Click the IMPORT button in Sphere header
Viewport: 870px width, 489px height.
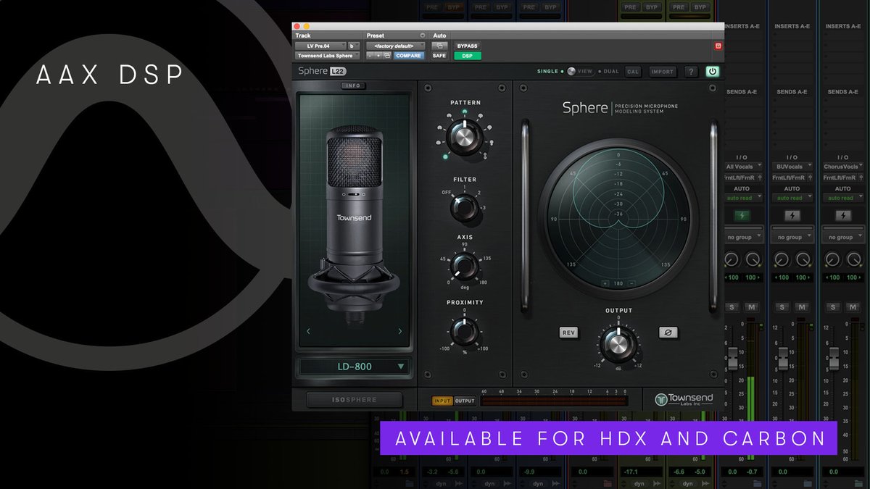tap(662, 71)
